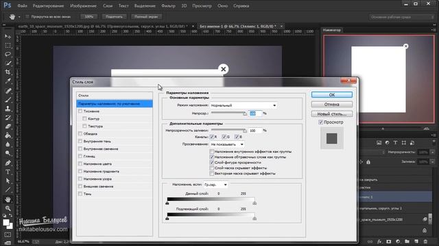Click the 100% zoom button in options bar
Screen dimensions: 439x246
point(89,16)
